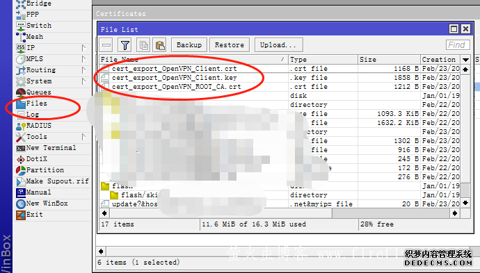Click the Restore button
480x273 pixels.
tap(230, 45)
